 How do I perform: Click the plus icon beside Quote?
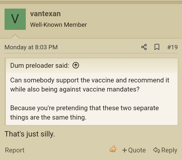tap(124, 150)
